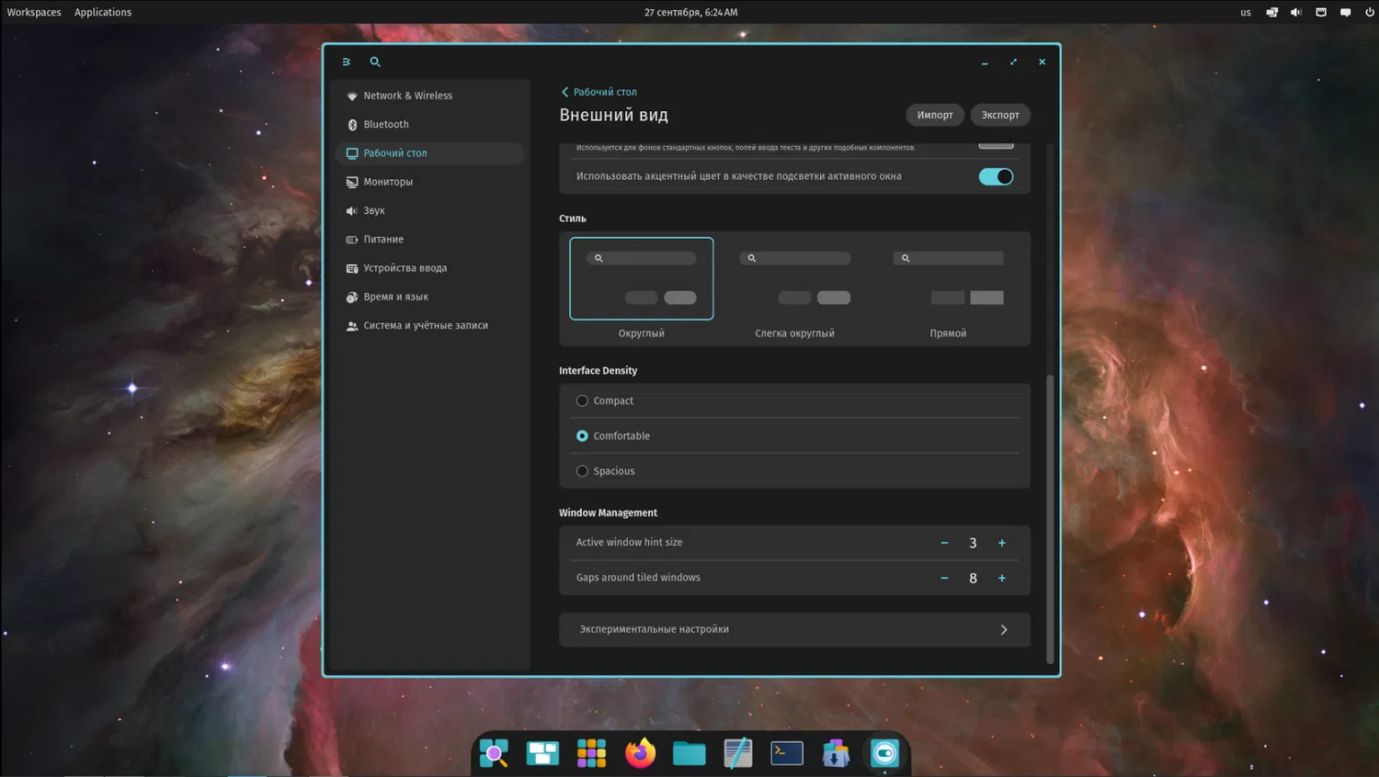Click the volume icon in the top panel
Image resolution: width=1379 pixels, height=777 pixels.
(1296, 12)
